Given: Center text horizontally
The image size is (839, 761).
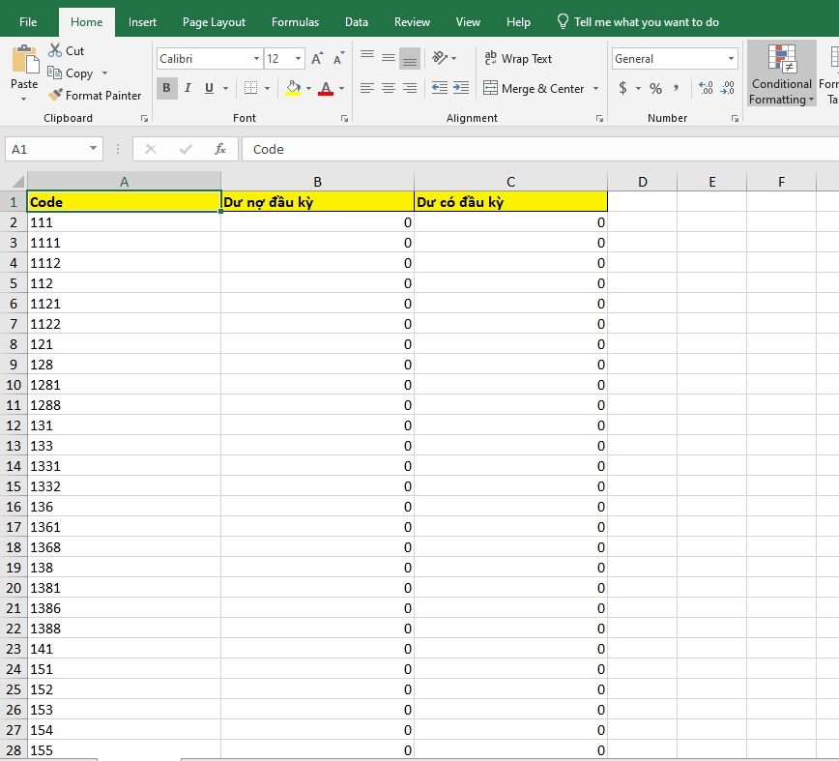Looking at the screenshot, I should (389, 88).
